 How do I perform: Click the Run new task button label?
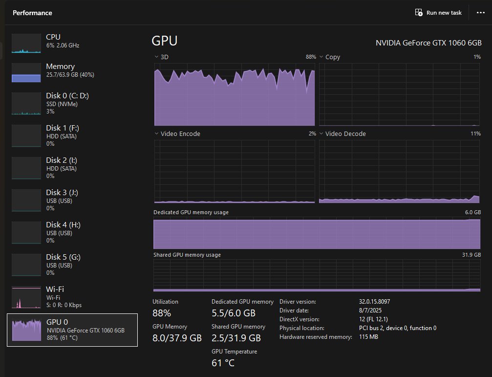click(444, 13)
